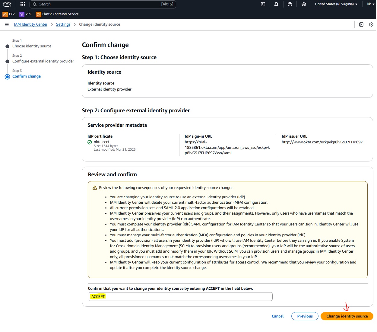The width and height of the screenshot is (377, 332).
Task: Go to the IAM Identity Center breadcrumb
Action: click(31, 24)
